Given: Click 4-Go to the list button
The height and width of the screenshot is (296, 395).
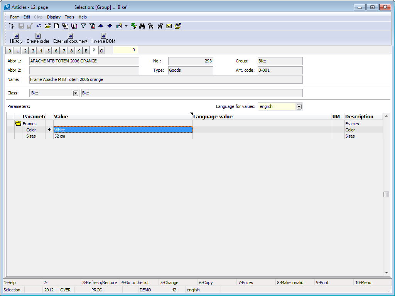Looking at the screenshot, I should click(x=139, y=283).
